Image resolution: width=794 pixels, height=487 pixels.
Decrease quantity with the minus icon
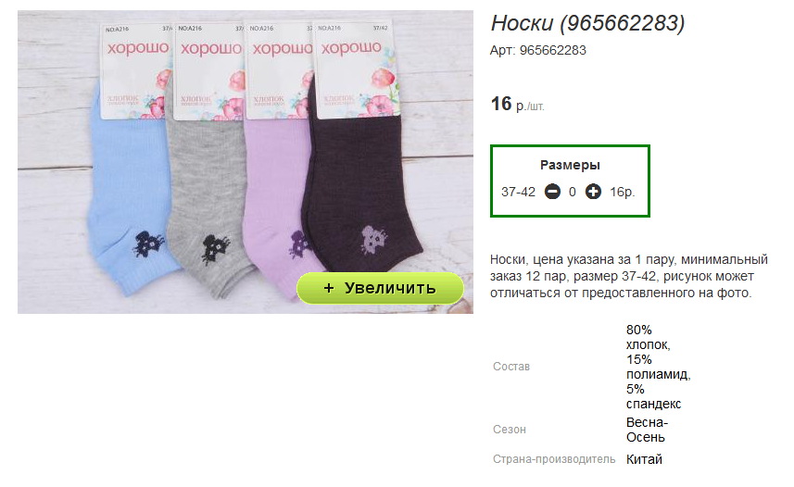point(552,192)
